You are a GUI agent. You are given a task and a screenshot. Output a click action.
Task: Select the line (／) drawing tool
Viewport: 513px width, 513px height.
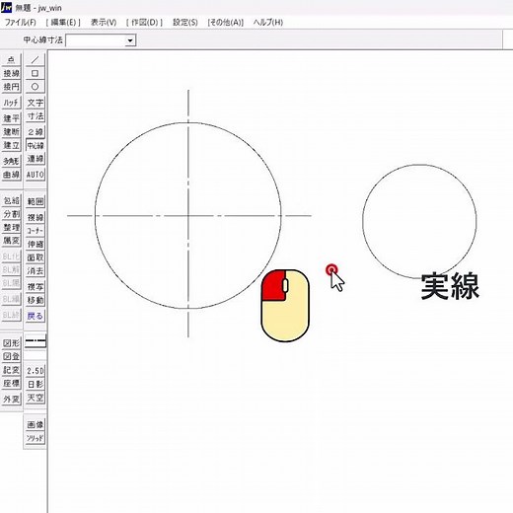tap(36, 60)
